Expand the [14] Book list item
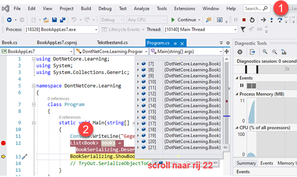Screen dimensions: 297x177 (x=138, y=106)
